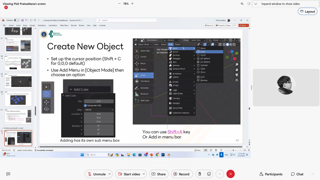Zoom out shared screen with minus icon

click(120, 4)
